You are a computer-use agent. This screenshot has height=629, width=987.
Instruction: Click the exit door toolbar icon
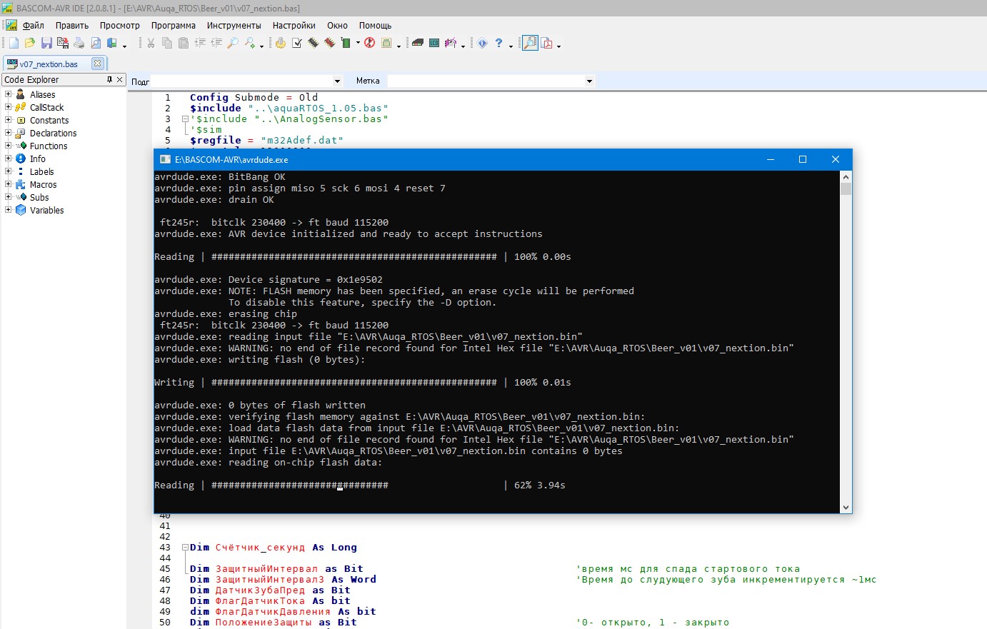[x=112, y=43]
